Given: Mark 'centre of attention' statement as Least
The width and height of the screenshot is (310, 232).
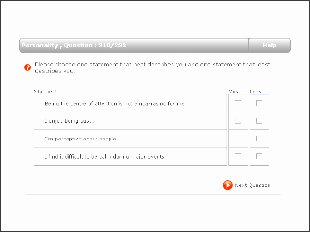Looking at the screenshot, I should click(x=259, y=103).
